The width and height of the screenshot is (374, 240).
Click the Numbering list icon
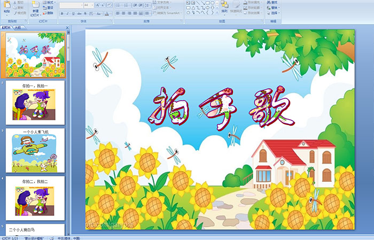click(x=127, y=5)
